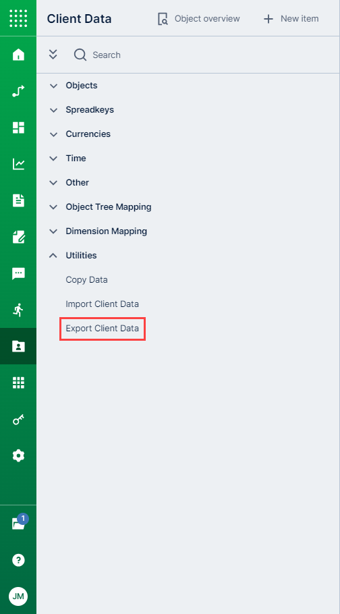Image resolution: width=340 pixels, height=614 pixels.
Task: Expand all sections with double chevron
Action: tap(53, 55)
